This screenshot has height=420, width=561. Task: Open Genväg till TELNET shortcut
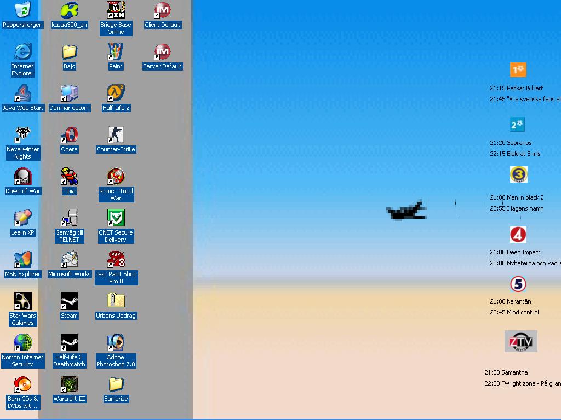(x=70, y=218)
